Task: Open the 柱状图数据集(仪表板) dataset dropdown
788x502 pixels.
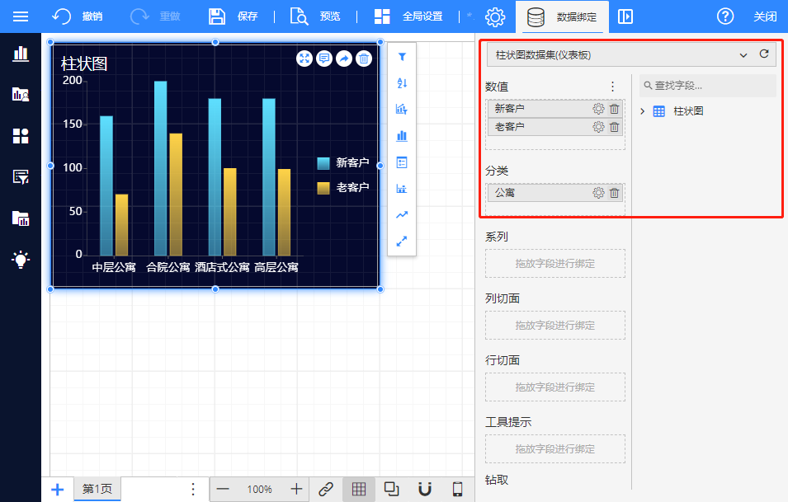Action: tap(619, 55)
